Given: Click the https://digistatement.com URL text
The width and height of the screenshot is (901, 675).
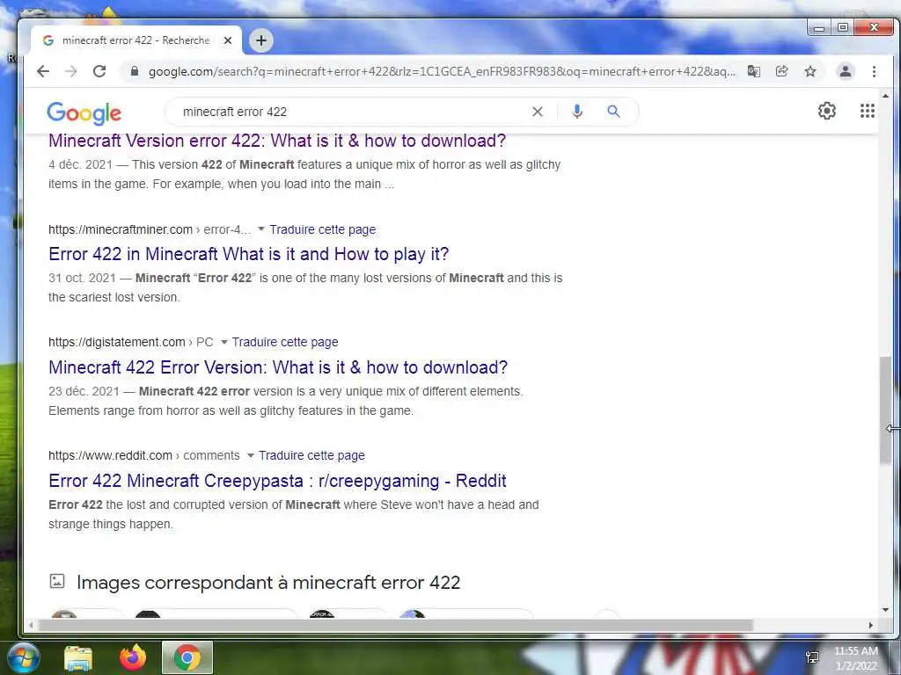Looking at the screenshot, I should tap(117, 342).
